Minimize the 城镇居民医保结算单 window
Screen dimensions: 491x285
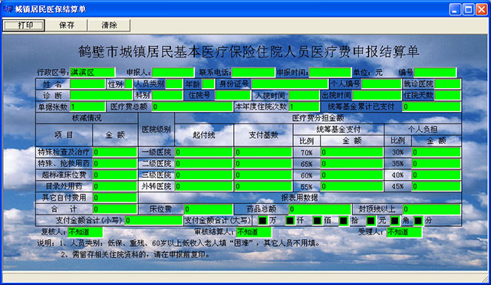tap(455, 9)
